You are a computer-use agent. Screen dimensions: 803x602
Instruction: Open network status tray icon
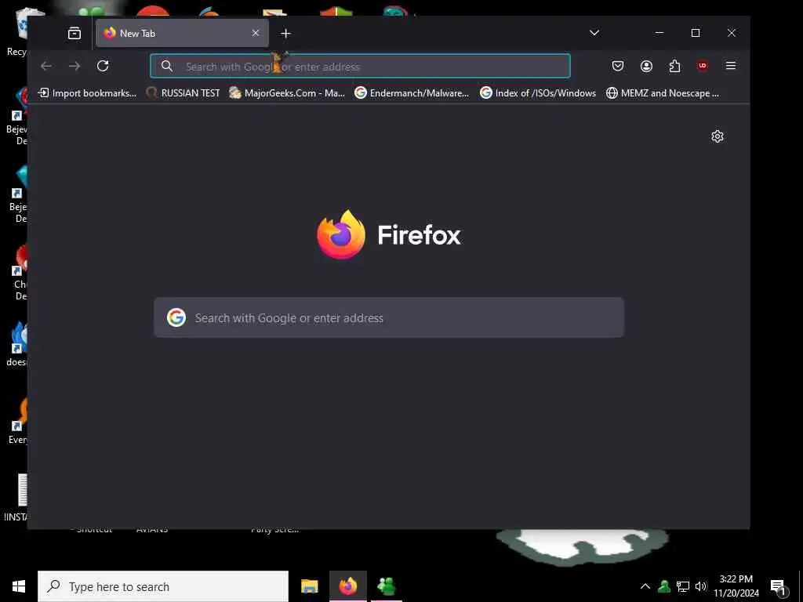coord(683,586)
